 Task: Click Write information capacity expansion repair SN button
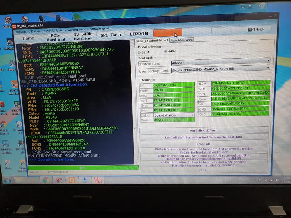(x=204, y=157)
